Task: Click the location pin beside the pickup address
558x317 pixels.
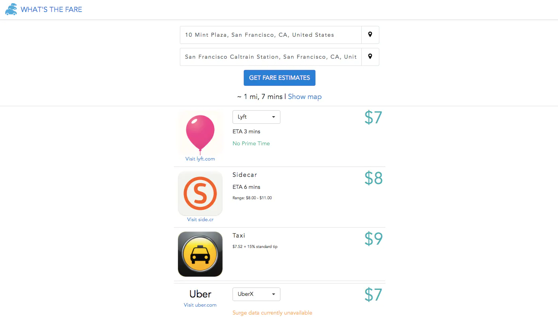Action: 370,35
